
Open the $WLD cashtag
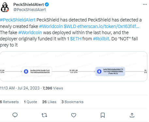pos(70,26)
